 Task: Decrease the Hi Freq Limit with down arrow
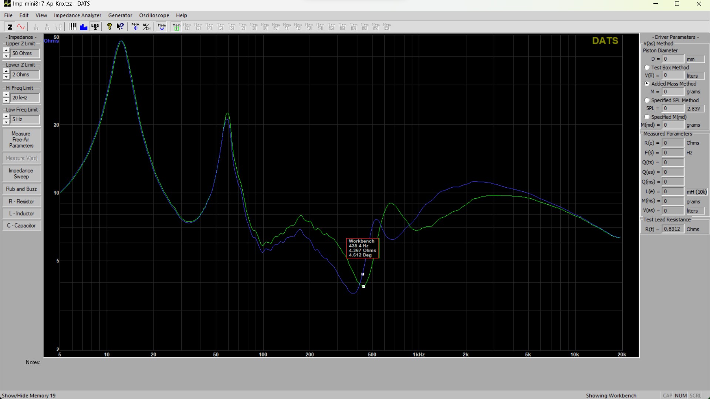(6, 100)
